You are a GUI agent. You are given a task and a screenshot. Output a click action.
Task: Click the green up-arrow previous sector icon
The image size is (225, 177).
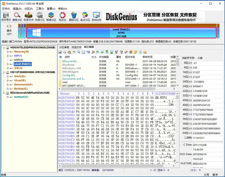click(98, 52)
